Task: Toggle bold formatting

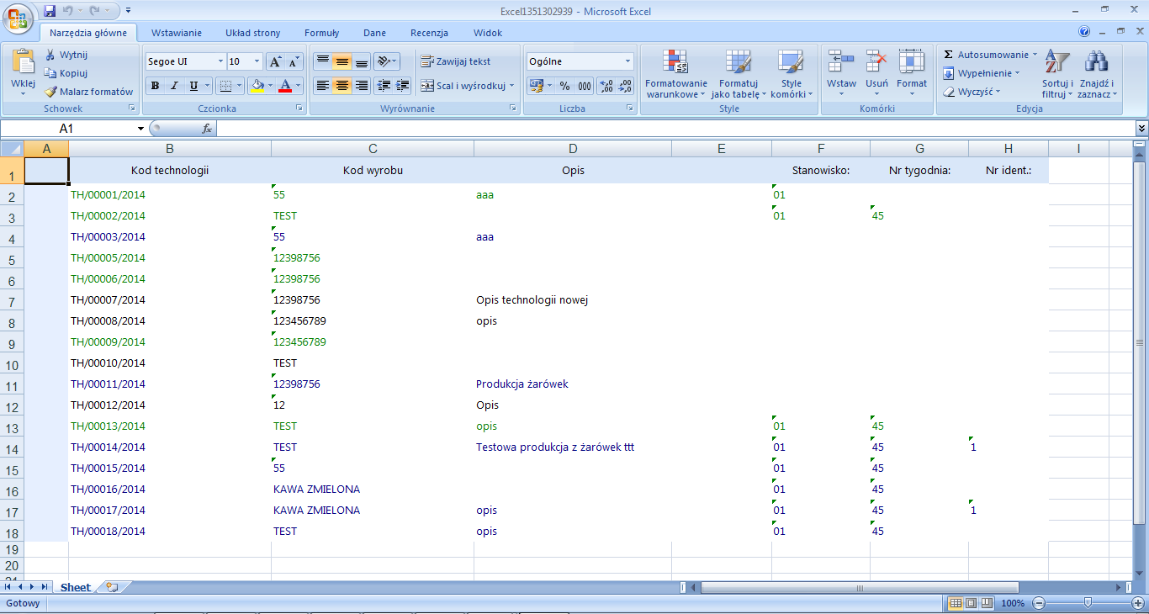Action: pos(155,86)
